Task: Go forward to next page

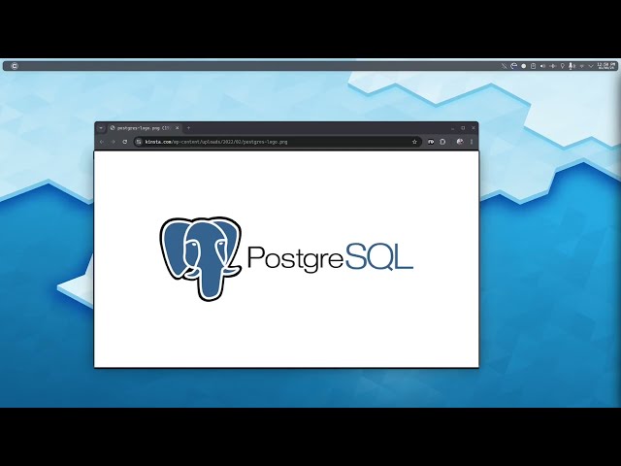Action: (114, 142)
